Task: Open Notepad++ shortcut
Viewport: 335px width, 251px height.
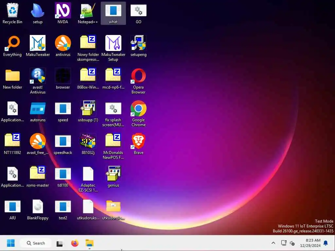Action: 88,13
